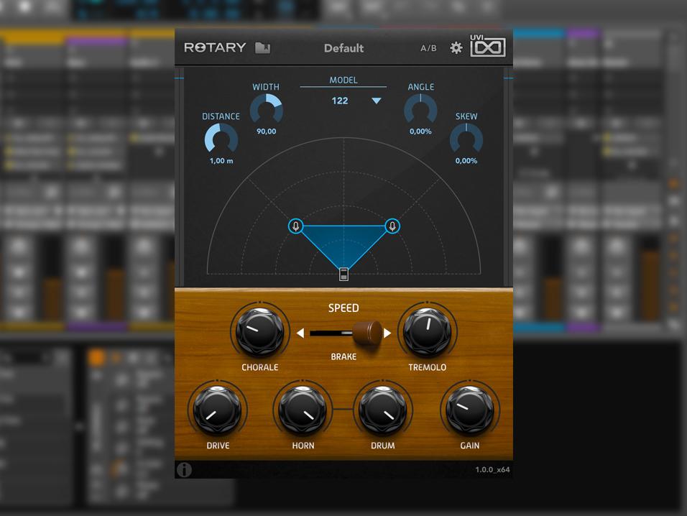Open the settings gear icon
The image size is (687, 516).
(x=456, y=48)
